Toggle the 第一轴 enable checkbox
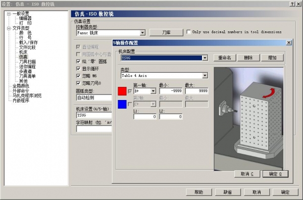The height and width of the screenshot is (200, 303). tap(130, 91)
